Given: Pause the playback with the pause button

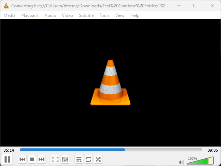Looking at the screenshot, I should [7, 159].
